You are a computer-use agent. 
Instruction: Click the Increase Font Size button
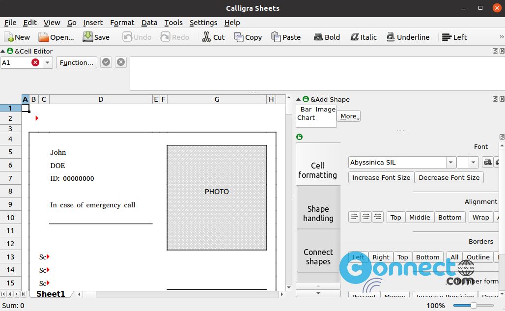(381, 177)
